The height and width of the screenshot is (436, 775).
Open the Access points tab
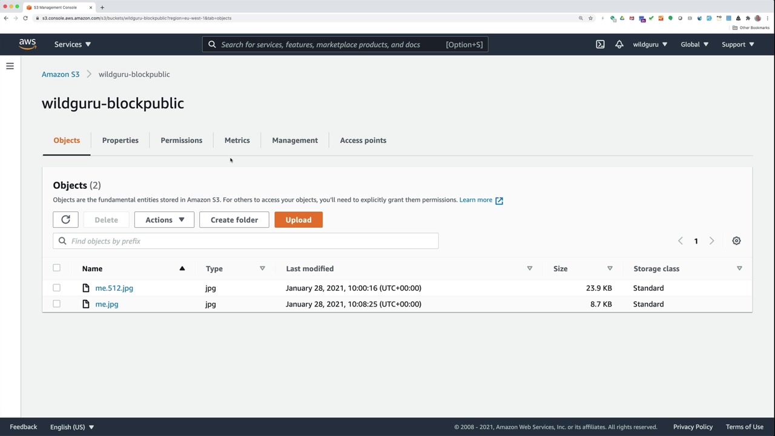coord(363,140)
